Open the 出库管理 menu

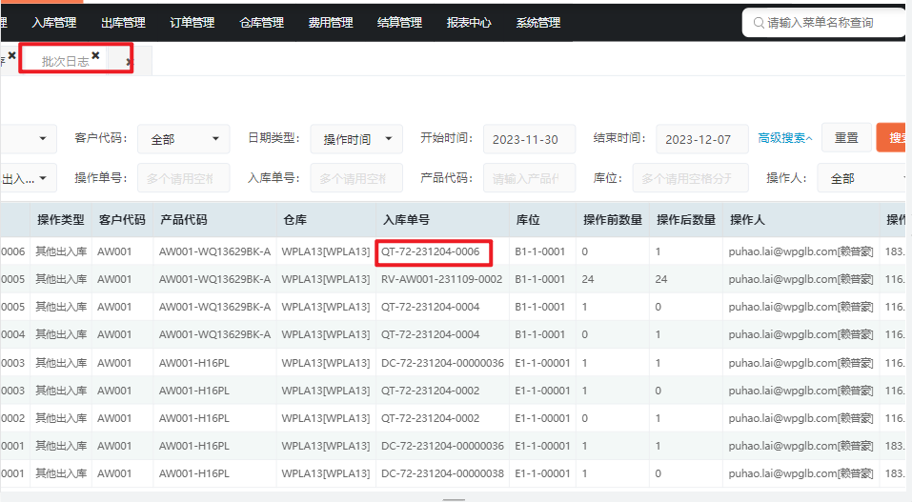pos(123,23)
